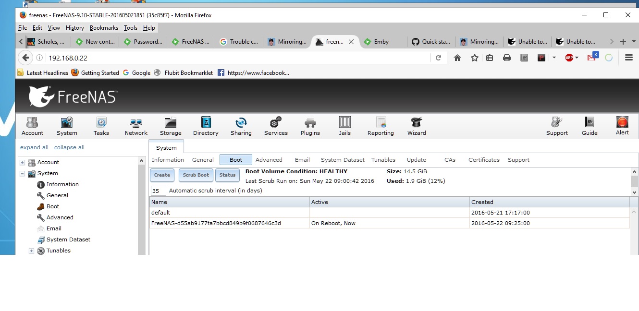Click the automatic scrub interval field
This screenshot has width=639, height=311.
pos(159,191)
